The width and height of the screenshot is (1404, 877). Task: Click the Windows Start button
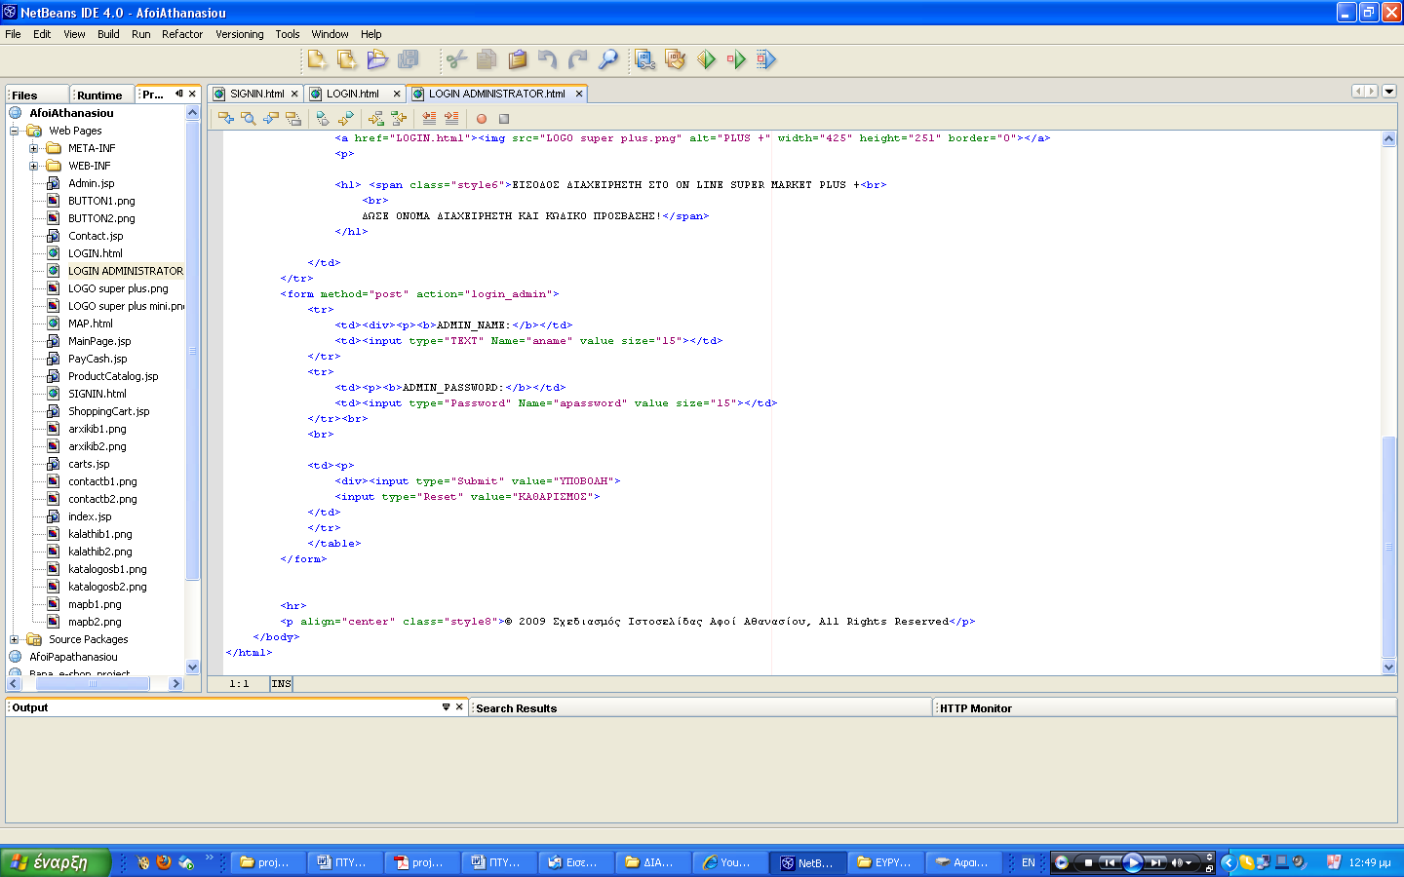pyautogui.click(x=56, y=862)
